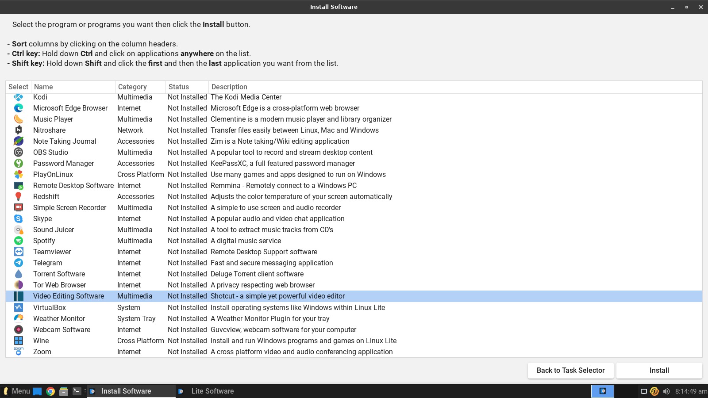The height and width of the screenshot is (398, 708).
Task: Click the Microsoft Edge Browser icon
Action: pyautogui.click(x=19, y=108)
